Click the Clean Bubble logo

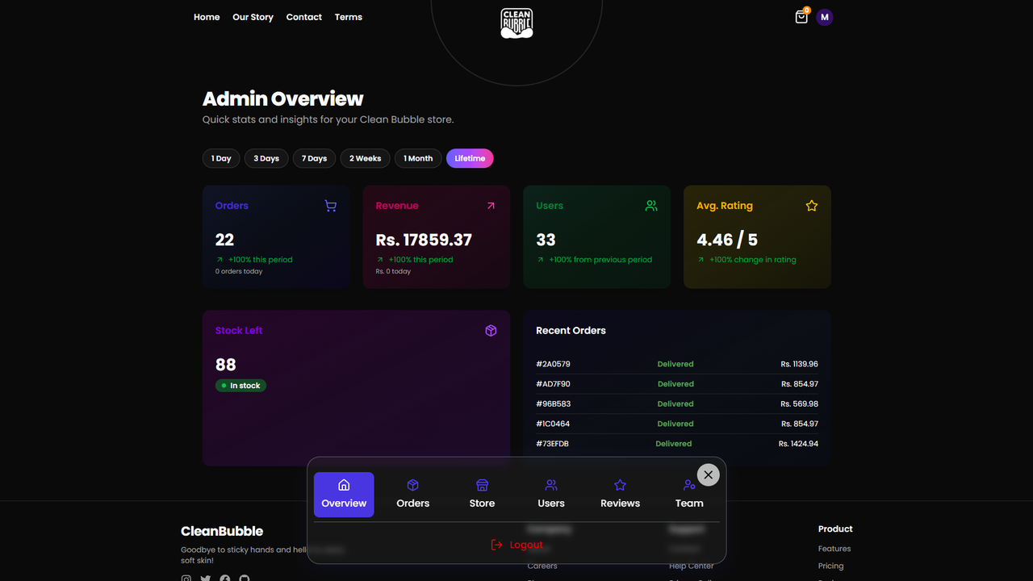pyautogui.click(x=516, y=23)
